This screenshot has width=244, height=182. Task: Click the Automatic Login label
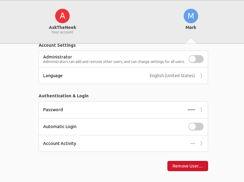pyautogui.click(x=60, y=127)
